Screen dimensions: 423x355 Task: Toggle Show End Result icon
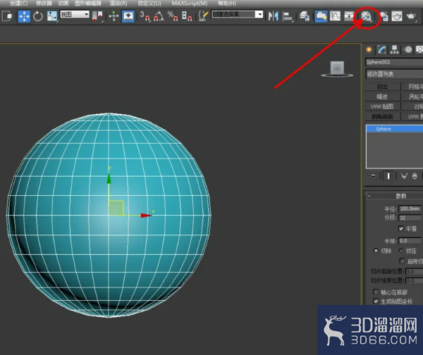click(x=388, y=176)
